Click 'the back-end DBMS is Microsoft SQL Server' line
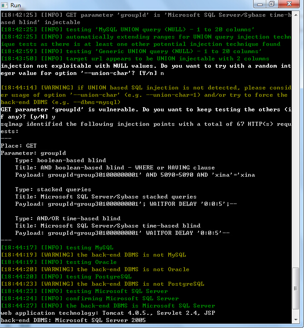 pos(108,306)
